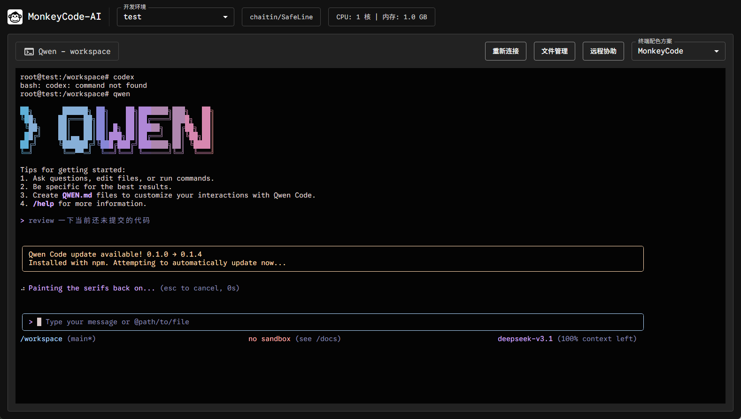Click the QWEN.md highlighted text
This screenshot has width=741, height=419.
(77, 195)
